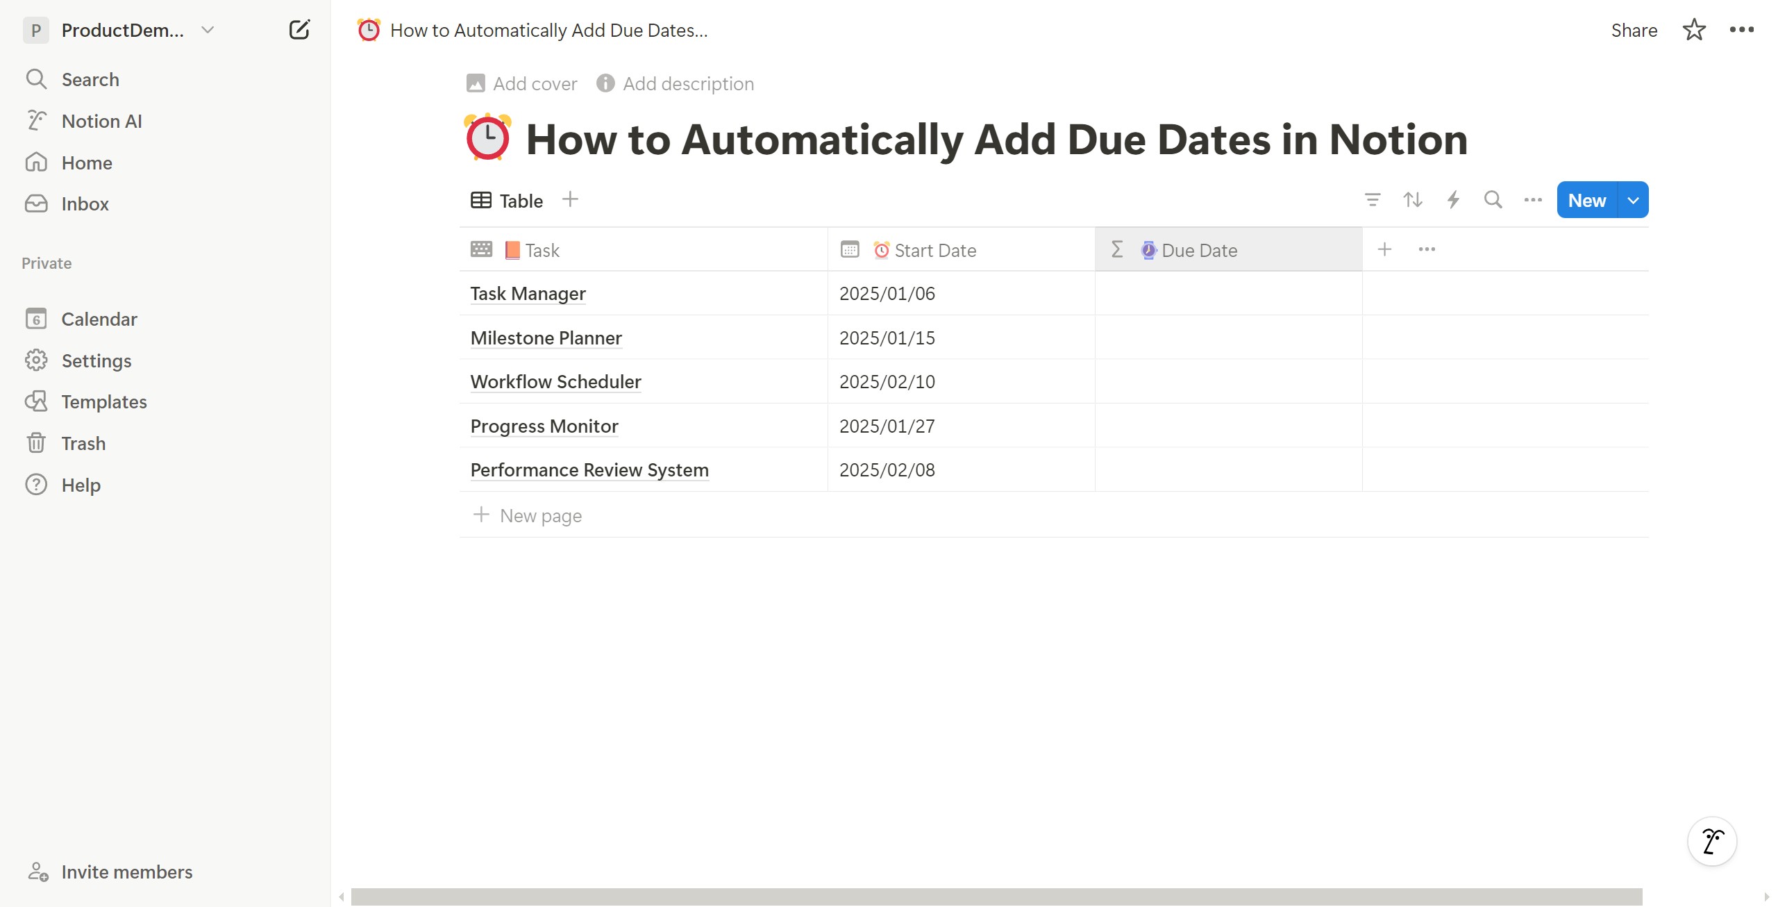Click Add cover
The width and height of the screenshot is (1778, 907).
coord(521,83)
